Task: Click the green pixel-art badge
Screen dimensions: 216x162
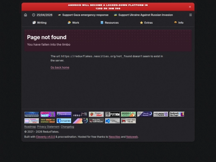Action: tap(128, 114)
